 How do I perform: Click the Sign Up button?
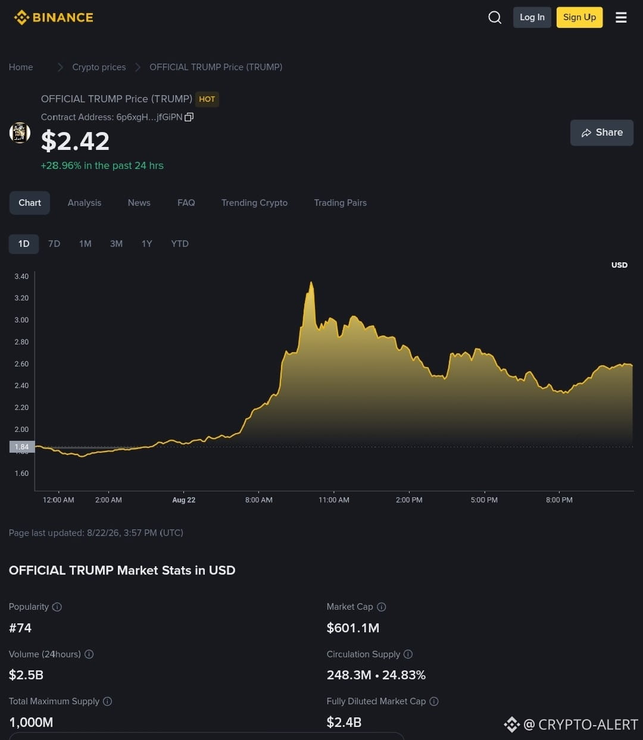tap(580, 17)
